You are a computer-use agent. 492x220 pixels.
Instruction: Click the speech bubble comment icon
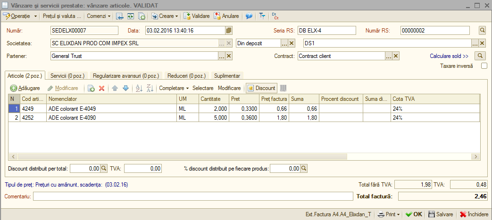pyautogui.click(x=249, y=16)
